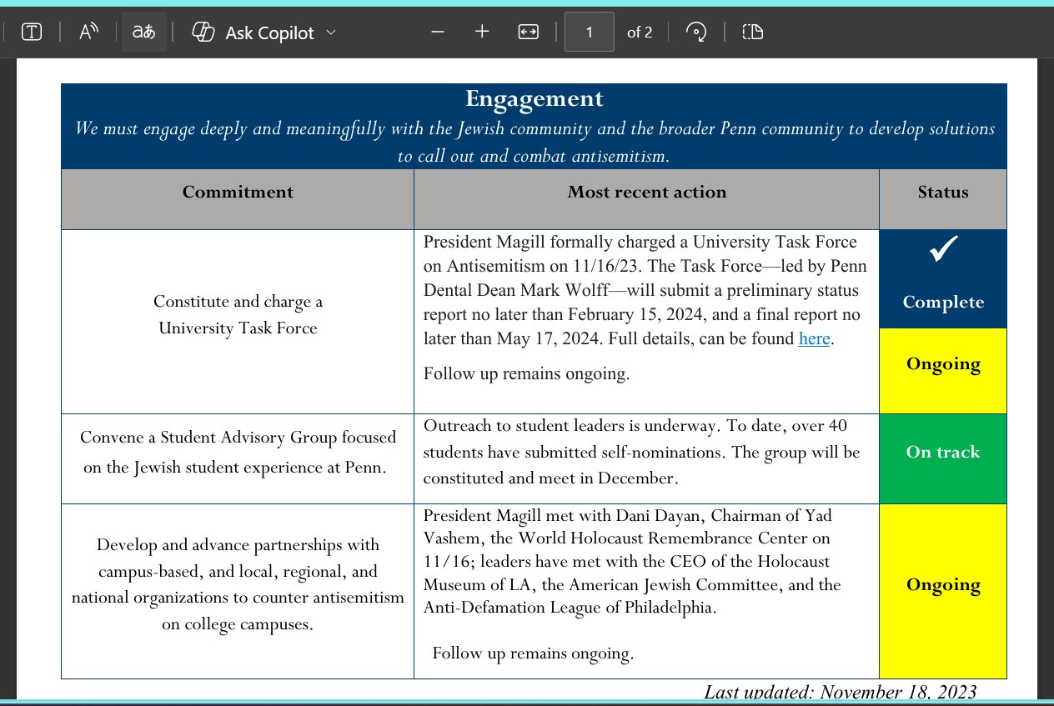
Task: Toggle the fit to width icon
Action: [x=528, y=32]
